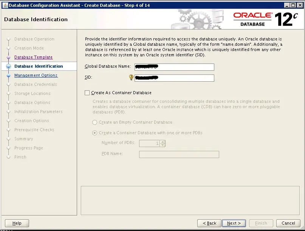Screen dimensions: 305x231
Task: Increase the Number of PDBs spinner
Action: coord(163,142)
